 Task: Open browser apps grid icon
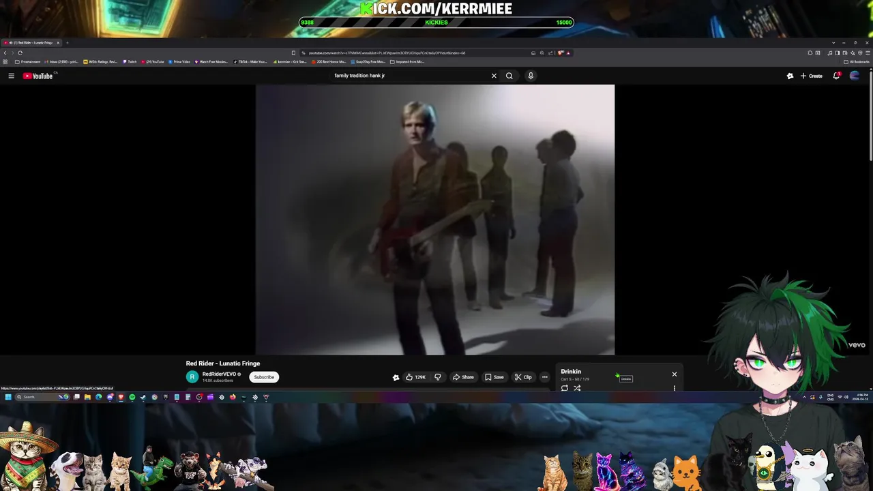tap(5, 61)
